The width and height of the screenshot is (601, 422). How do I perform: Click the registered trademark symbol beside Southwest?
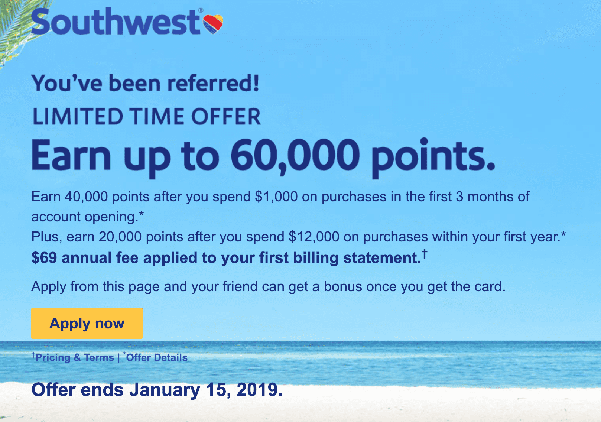(201, 10)
